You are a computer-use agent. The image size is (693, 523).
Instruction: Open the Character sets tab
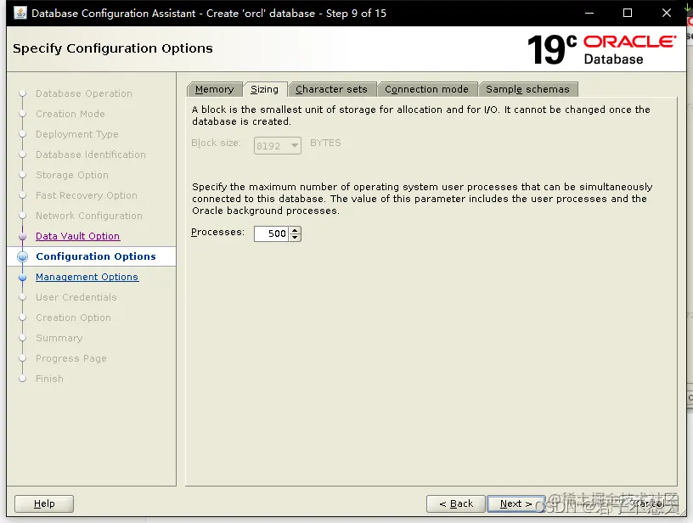pyautogui.click(x=331, y=89)
